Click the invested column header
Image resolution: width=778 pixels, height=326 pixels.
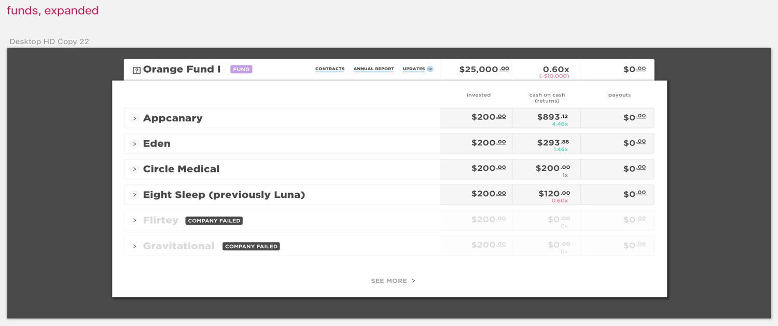[x=479, y=95]
